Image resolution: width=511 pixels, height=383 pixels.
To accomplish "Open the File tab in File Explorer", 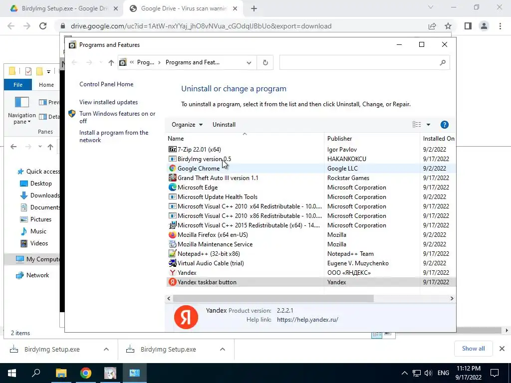I will [x=18, y=85].
